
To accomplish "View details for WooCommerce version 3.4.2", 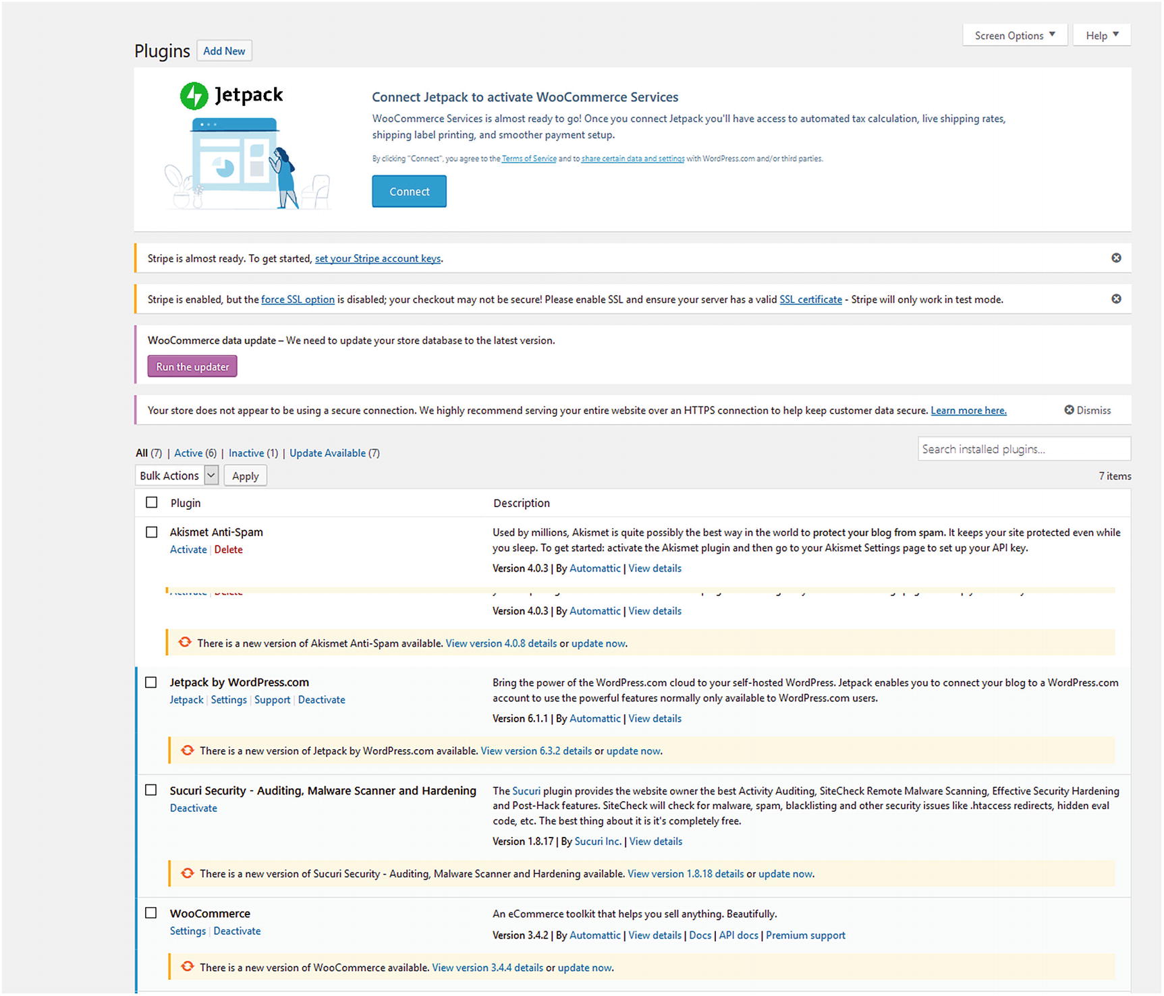I will (655, 936).
